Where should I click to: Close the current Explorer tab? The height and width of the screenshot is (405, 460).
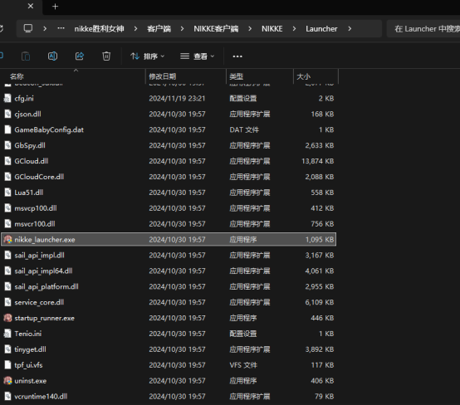[x=31, y=6]
